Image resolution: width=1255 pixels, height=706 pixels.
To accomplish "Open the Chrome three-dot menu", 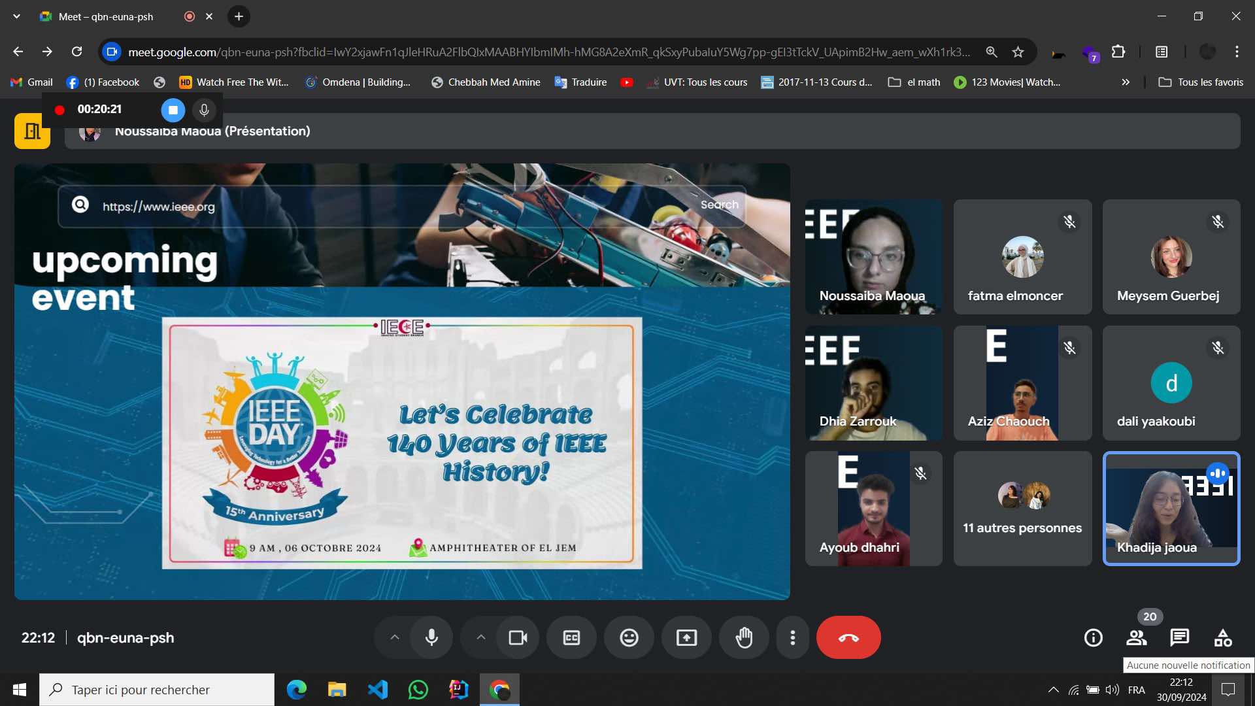I will click(x=1237, y=52).
